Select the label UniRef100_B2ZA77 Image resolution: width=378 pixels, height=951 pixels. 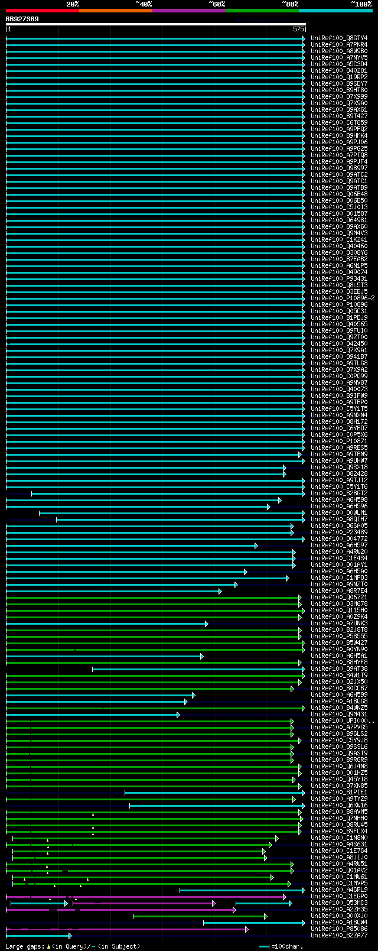339,936
